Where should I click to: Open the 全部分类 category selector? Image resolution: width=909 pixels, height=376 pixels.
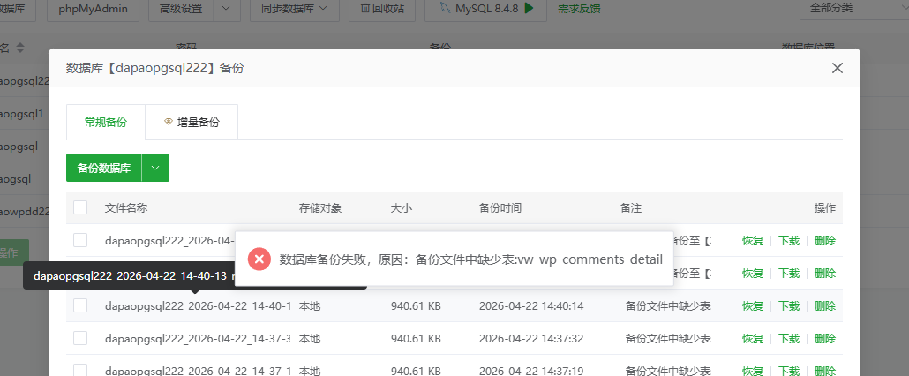[x=854, y=8]
